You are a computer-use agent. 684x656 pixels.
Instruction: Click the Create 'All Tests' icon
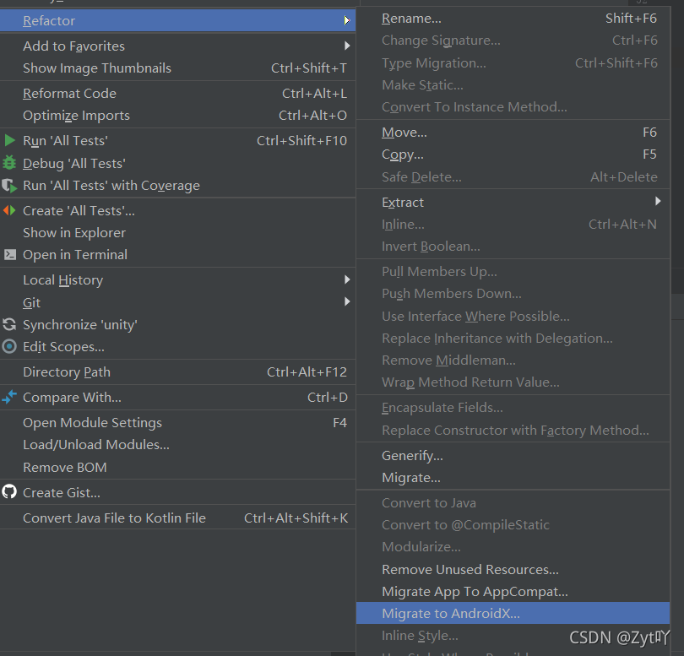[10, 210]
